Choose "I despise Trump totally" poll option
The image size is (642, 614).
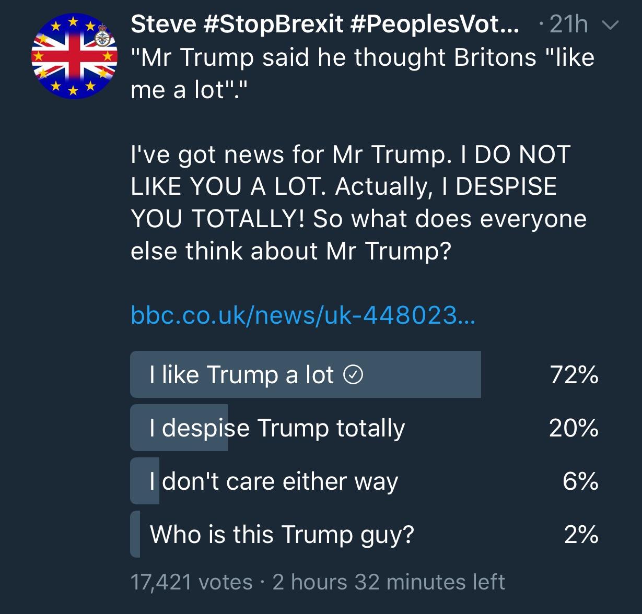pos(277,428)
